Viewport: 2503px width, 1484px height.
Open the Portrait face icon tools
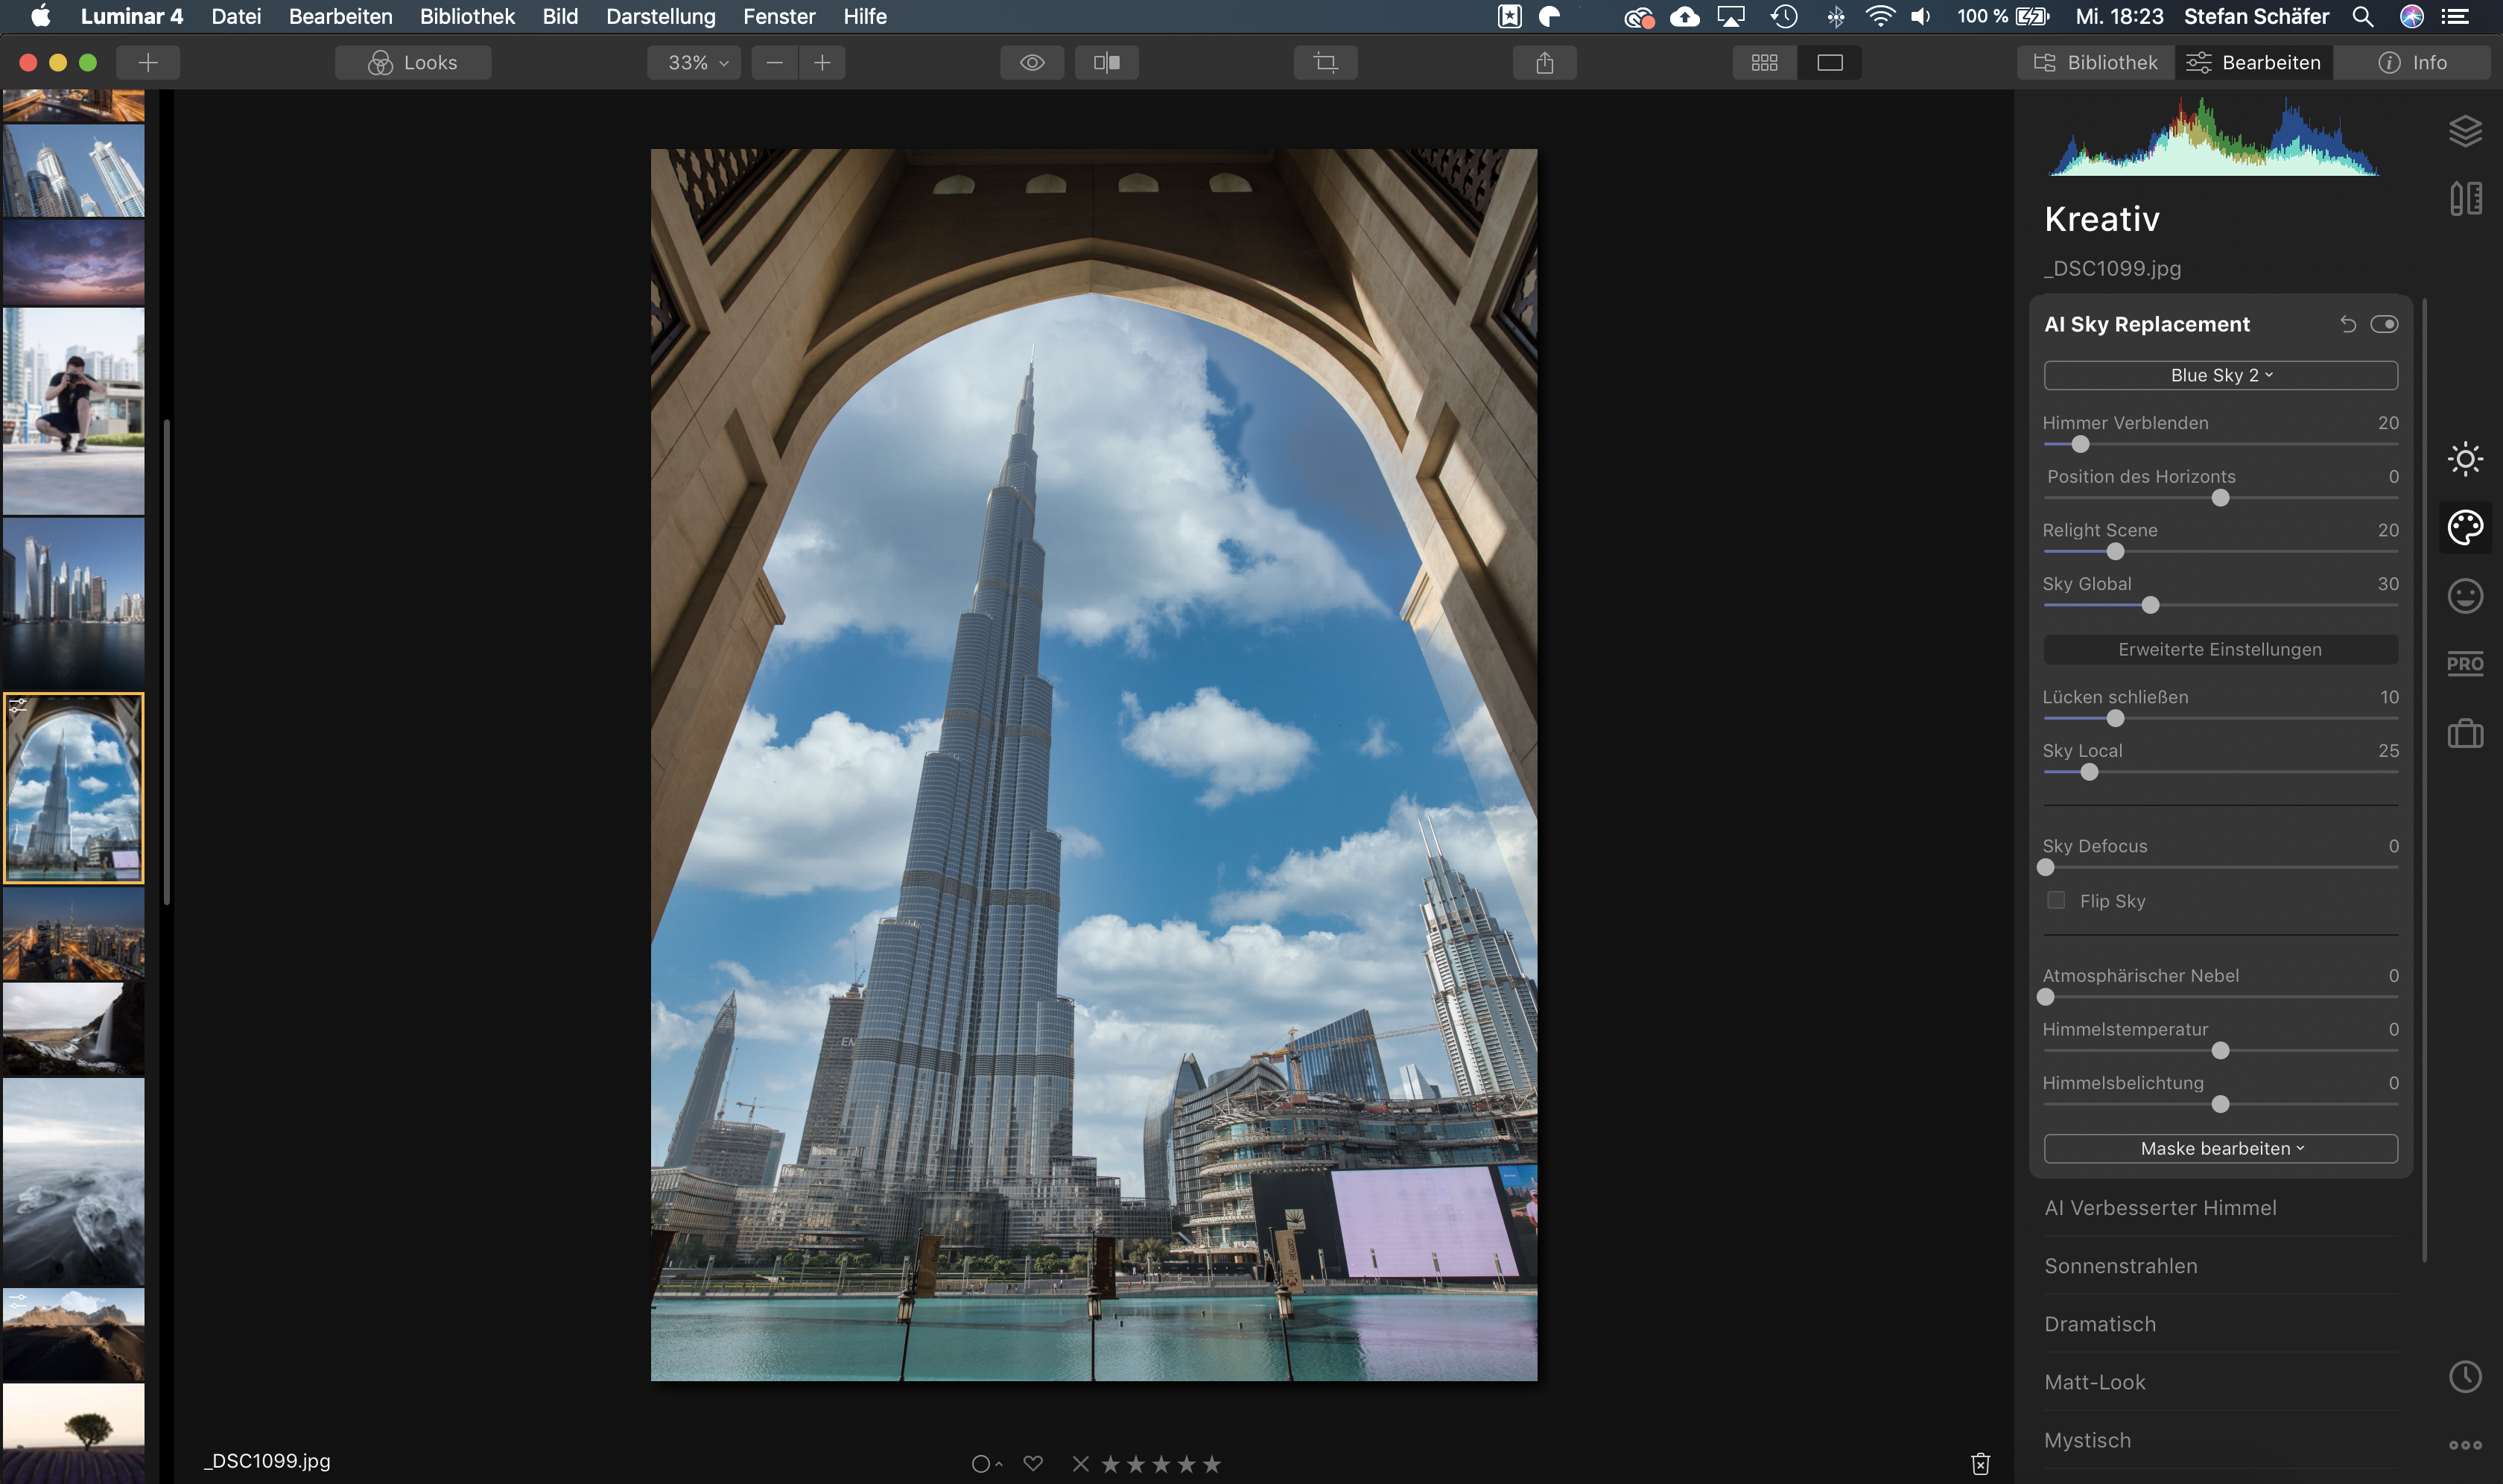tap(2464, 596)
